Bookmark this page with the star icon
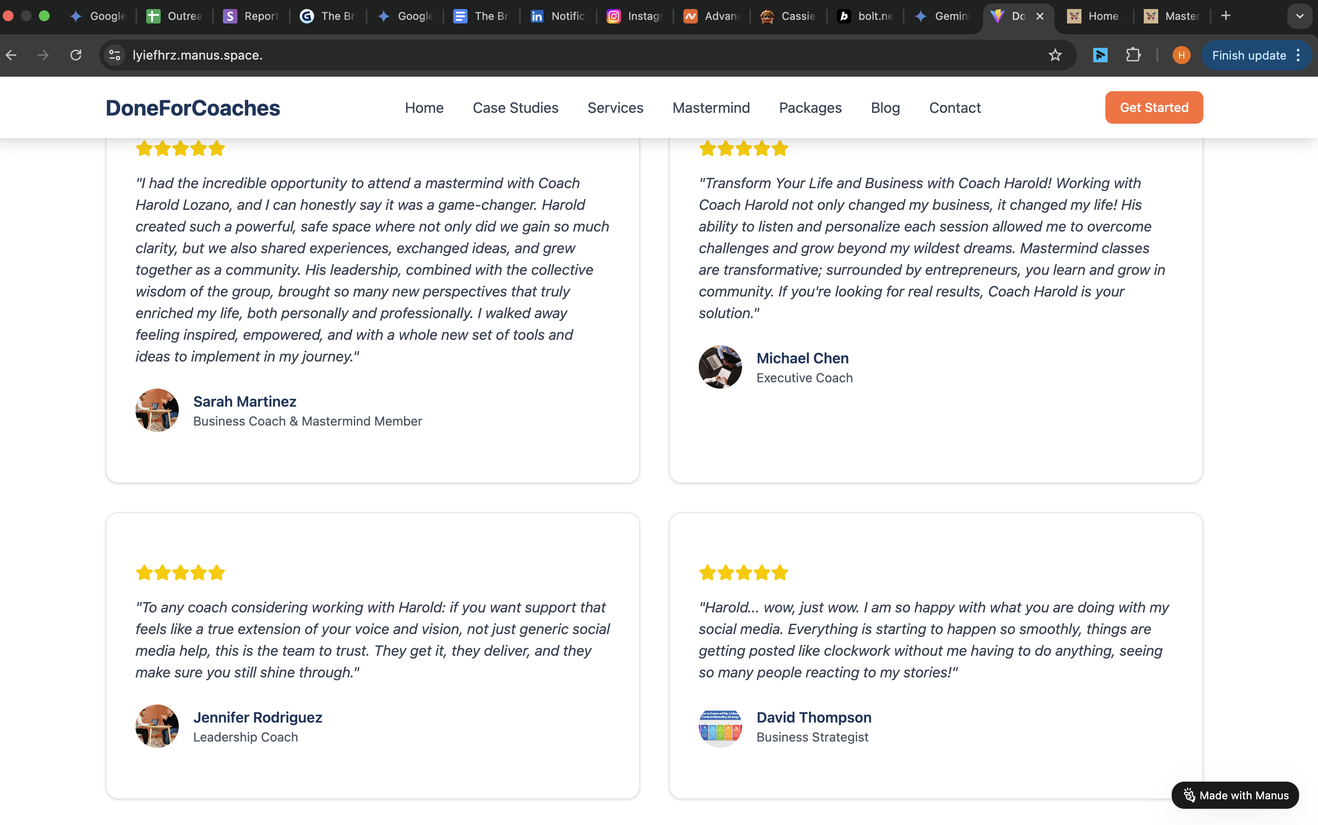 [x=1055, y=55]
